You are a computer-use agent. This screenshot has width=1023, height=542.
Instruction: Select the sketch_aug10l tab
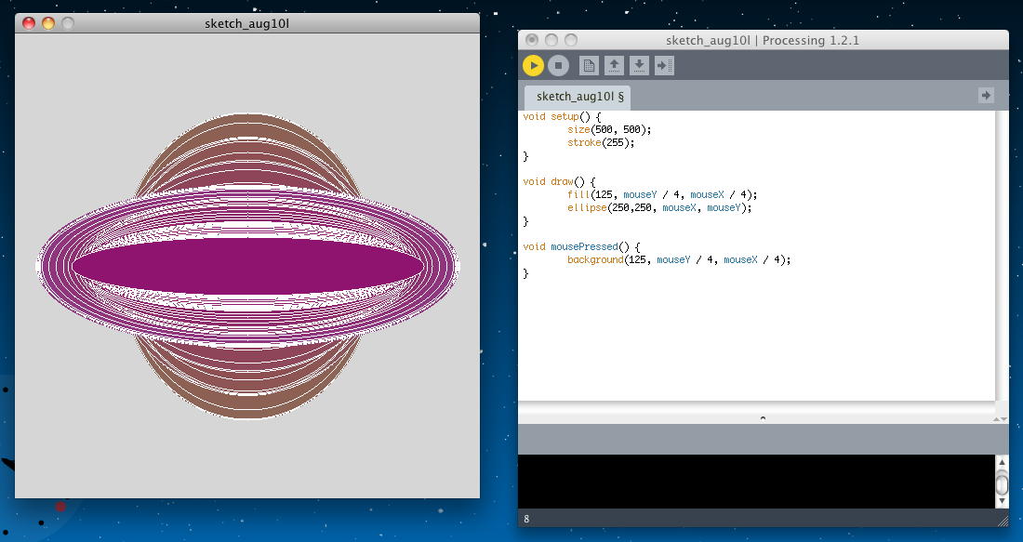click(579, 97)
